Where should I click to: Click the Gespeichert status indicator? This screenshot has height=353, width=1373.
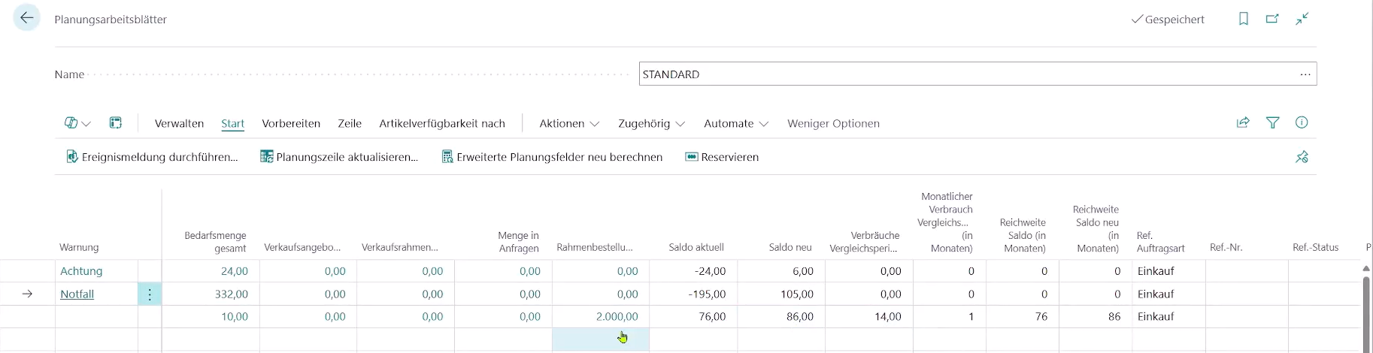(x=1168, y=20)
